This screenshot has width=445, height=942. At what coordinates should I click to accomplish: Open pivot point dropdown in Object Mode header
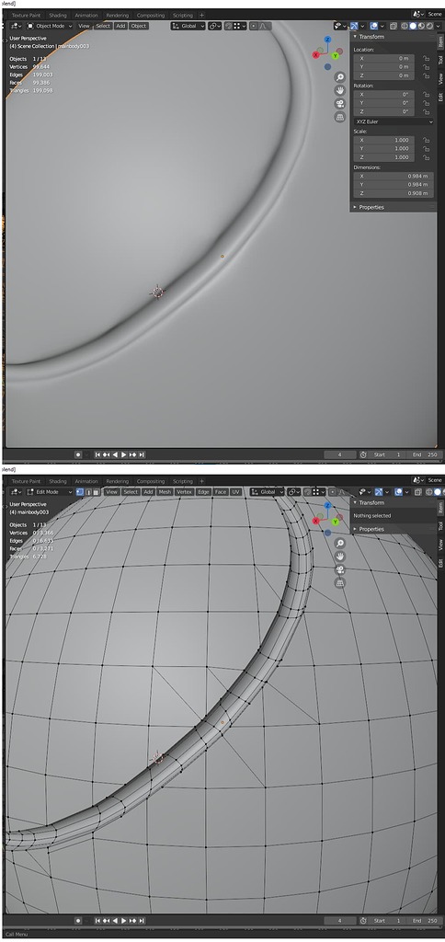coord(215,26)
